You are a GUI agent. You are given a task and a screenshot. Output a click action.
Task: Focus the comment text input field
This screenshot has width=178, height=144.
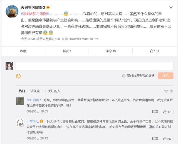point(95,66)
